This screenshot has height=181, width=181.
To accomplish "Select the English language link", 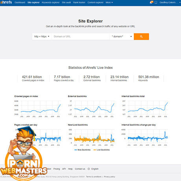I will pos(95,169).
